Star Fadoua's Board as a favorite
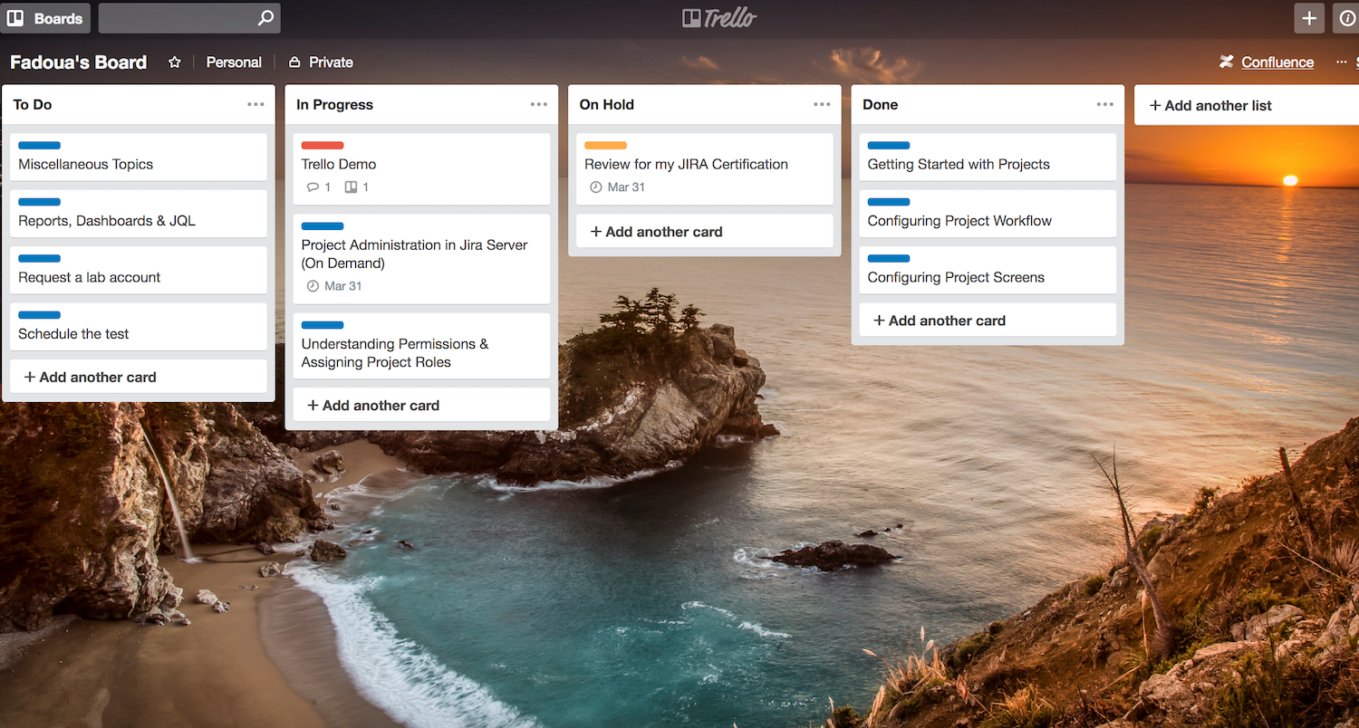 (174, 62)
